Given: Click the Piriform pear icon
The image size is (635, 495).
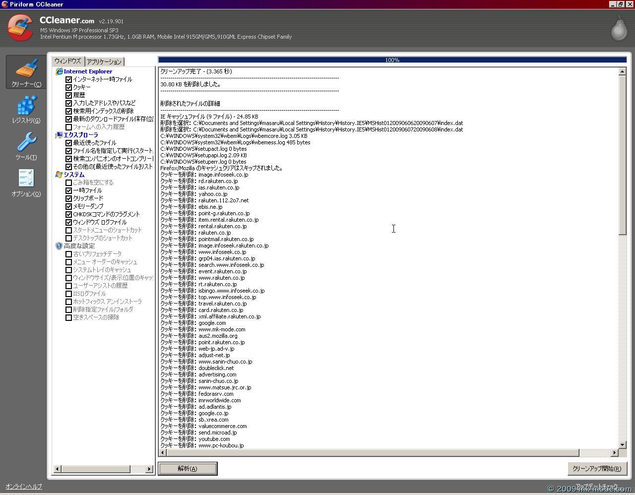Looking at the screenshot, I should tap(619, 29).
